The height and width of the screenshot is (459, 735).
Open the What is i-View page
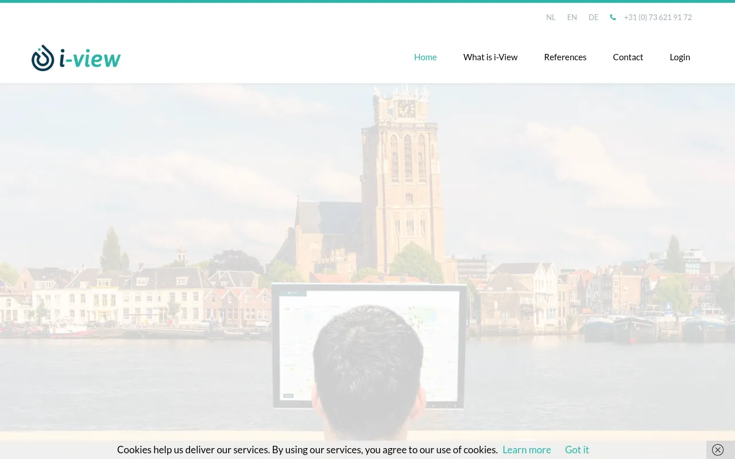[490, 57]
